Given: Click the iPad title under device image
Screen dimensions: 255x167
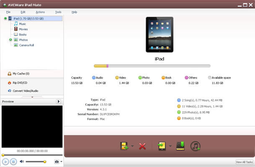Looking at the screenshot, I should [160, 59].
